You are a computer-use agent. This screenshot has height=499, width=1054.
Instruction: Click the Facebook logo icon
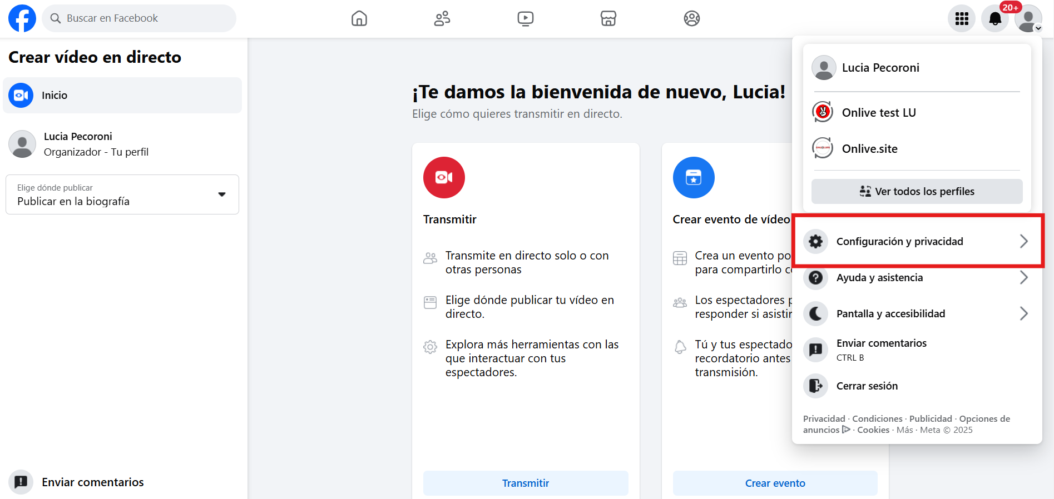pos(22,18)
